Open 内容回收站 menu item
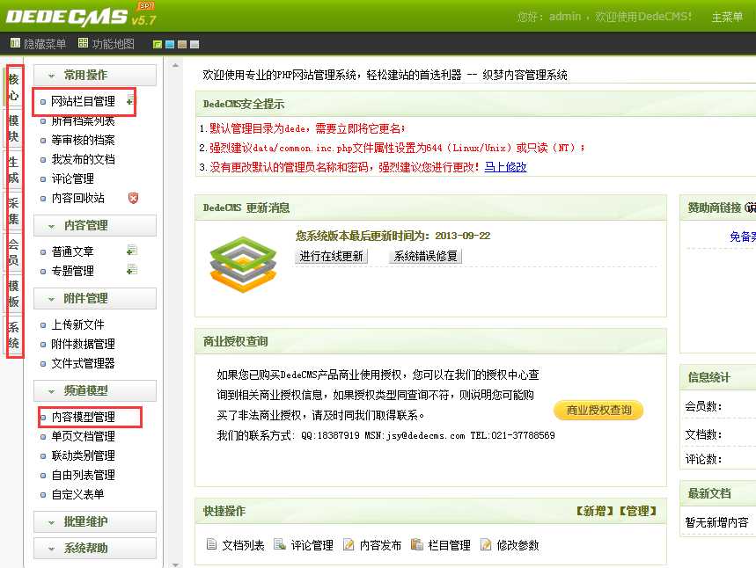Image resolution: width=756 pixels, height=568 pixels. 77,198
